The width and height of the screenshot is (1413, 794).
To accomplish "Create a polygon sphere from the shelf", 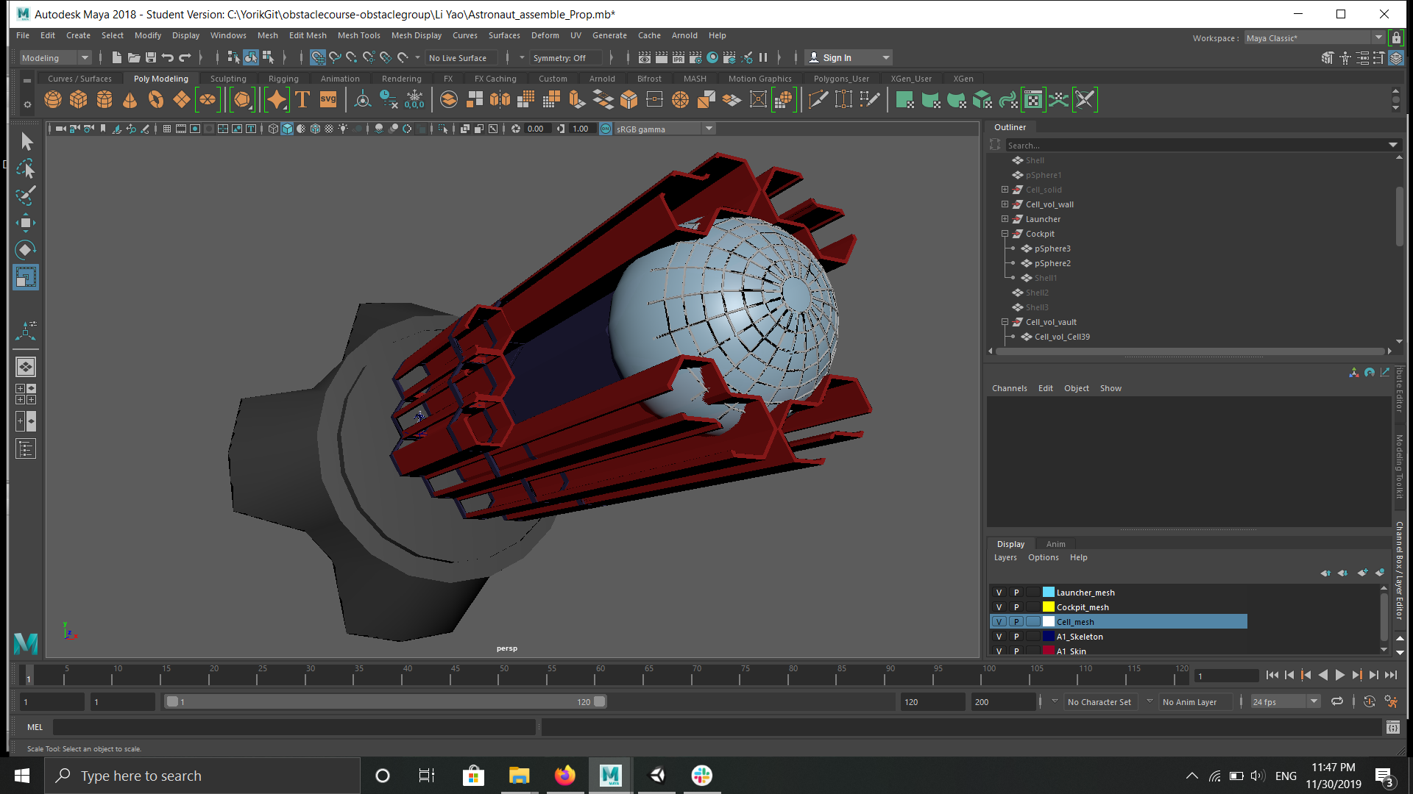I will pyautogui.click(x=53, y=99).
